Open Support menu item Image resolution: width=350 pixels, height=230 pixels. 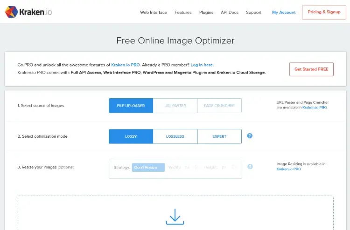point(253,13)
